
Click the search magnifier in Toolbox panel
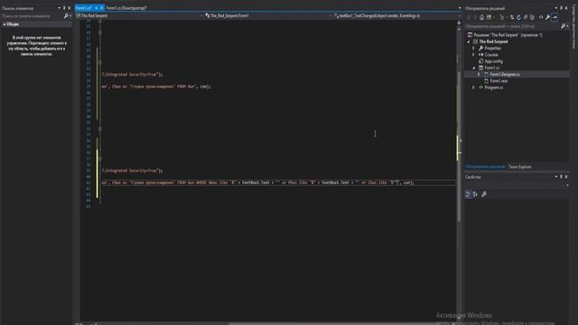pos(66,16)
